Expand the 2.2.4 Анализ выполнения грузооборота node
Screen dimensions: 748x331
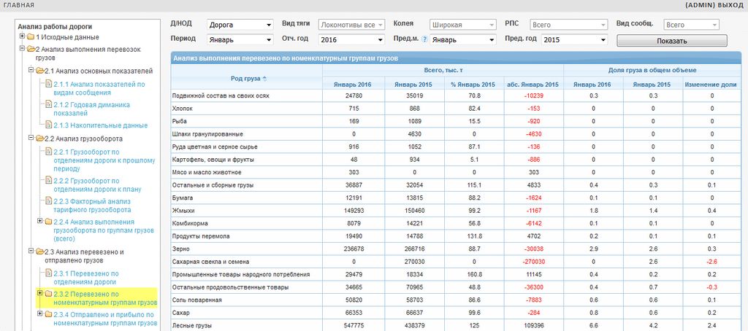point(39,221)
